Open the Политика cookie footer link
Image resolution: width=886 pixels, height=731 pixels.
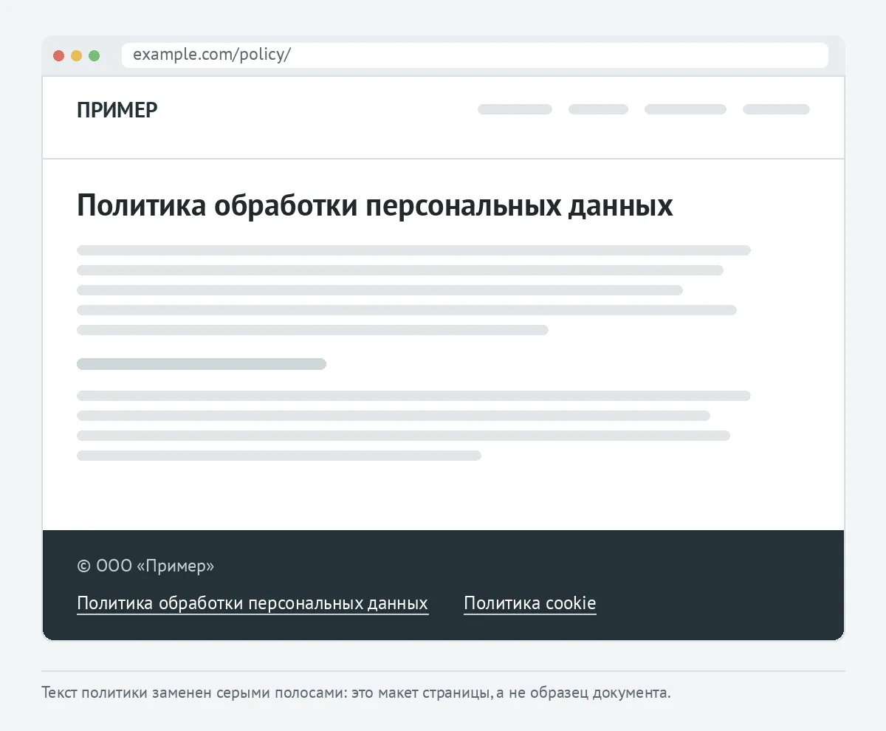tap(529, 603)
